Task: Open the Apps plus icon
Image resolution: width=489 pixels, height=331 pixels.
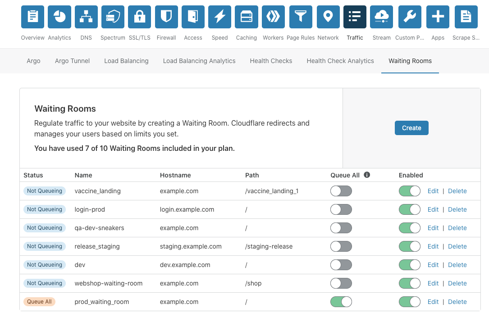Action: click(x=438, y=17)
